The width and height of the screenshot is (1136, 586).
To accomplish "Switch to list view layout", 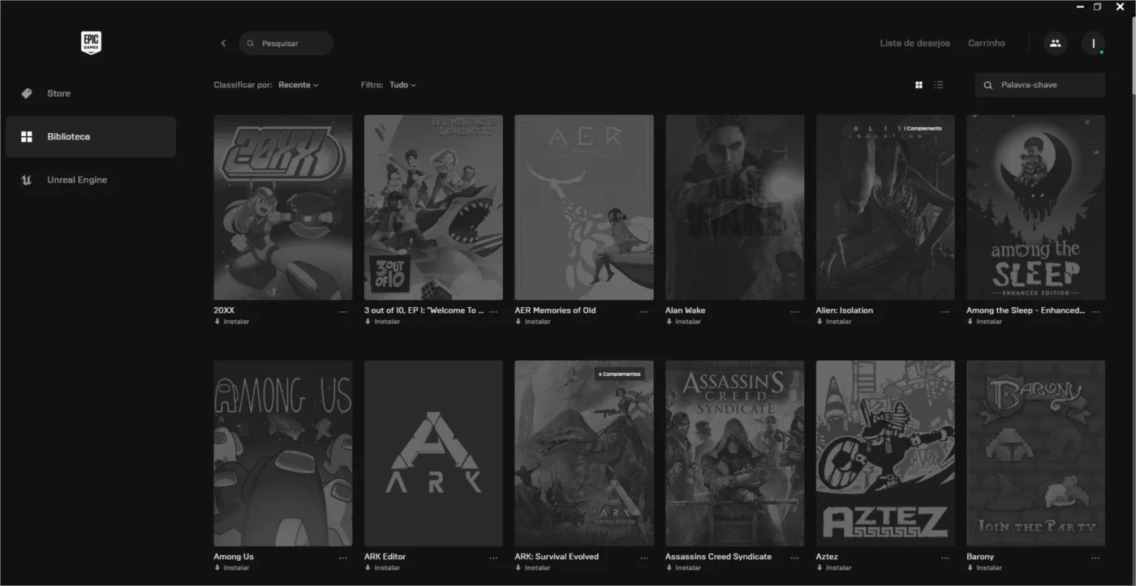I will pos(939,84).
